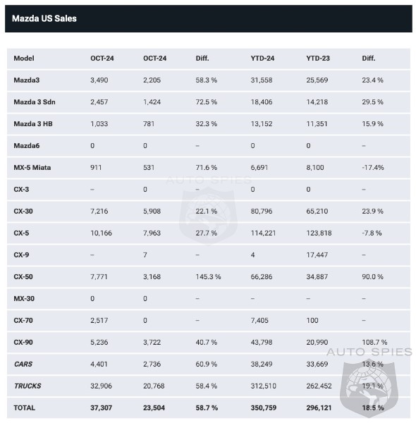Viewport: 416px width, 423px height.
Task: Select the CX-90 YTD value 43,798
Action: [261, 343]
